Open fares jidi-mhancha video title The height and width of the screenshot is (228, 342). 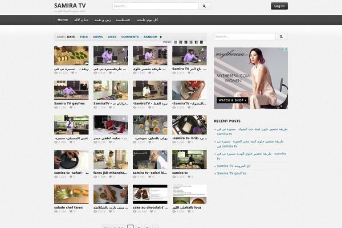tap(111, 173)
